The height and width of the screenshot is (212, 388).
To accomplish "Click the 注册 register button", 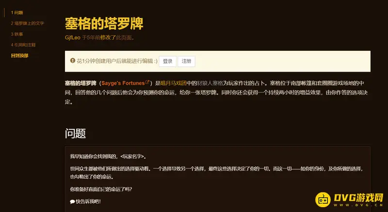I will (186, 61).
